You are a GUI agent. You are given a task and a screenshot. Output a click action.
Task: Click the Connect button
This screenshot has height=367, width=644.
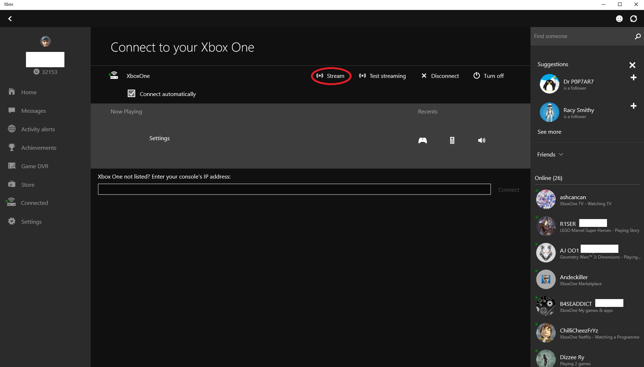click(x=509, y=190)
